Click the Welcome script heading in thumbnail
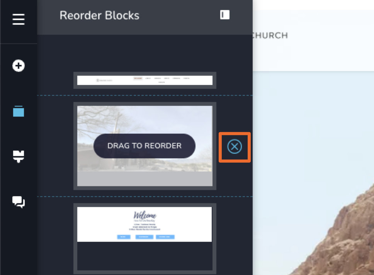Image resolution: width=374 pixels, height=275 pixels. (144, 216)
